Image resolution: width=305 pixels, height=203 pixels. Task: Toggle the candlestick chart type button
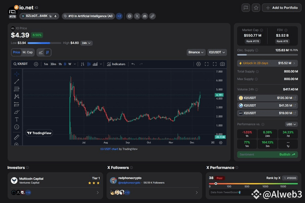pos(48,52)
